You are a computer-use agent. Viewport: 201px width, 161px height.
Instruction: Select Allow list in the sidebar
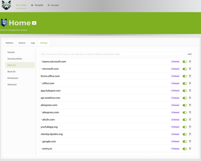(20, 65)
